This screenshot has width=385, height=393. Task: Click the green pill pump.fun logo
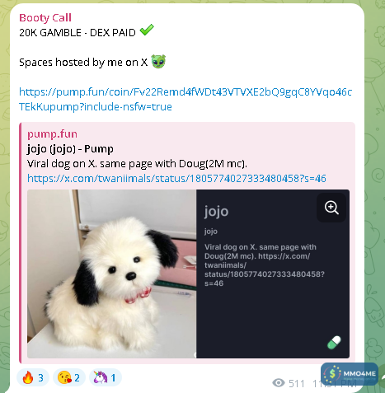334,343
